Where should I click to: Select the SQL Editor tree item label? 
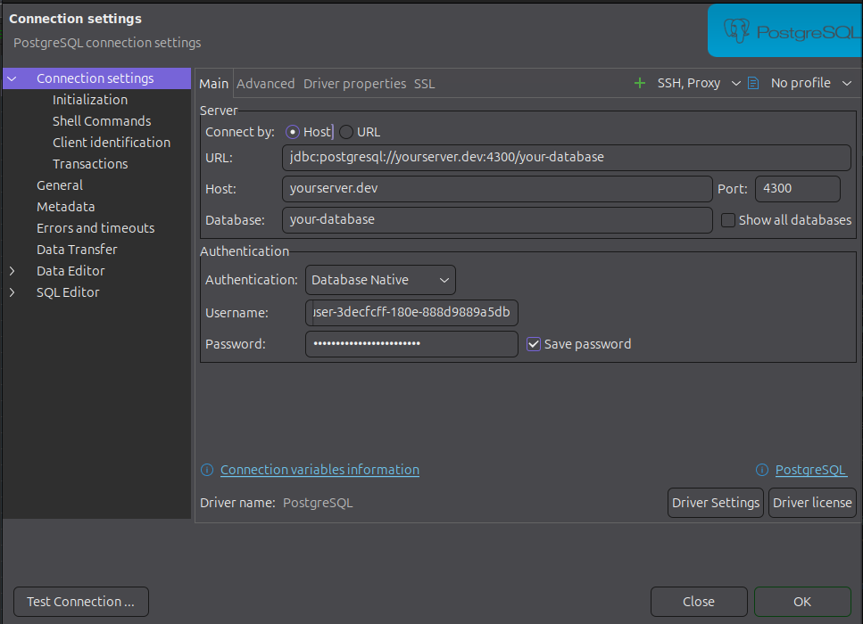point(68,292)
